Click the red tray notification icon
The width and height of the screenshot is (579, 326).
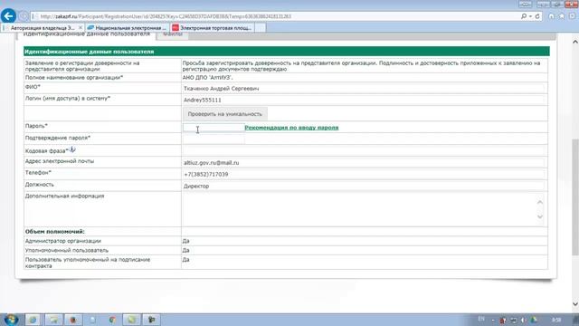503,320
